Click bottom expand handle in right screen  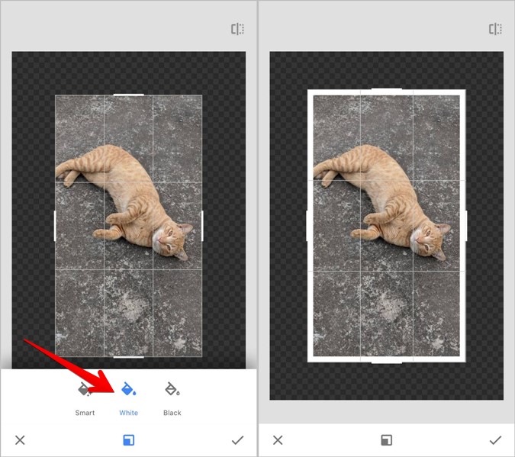pyautogui.click(x=387, y=362)
